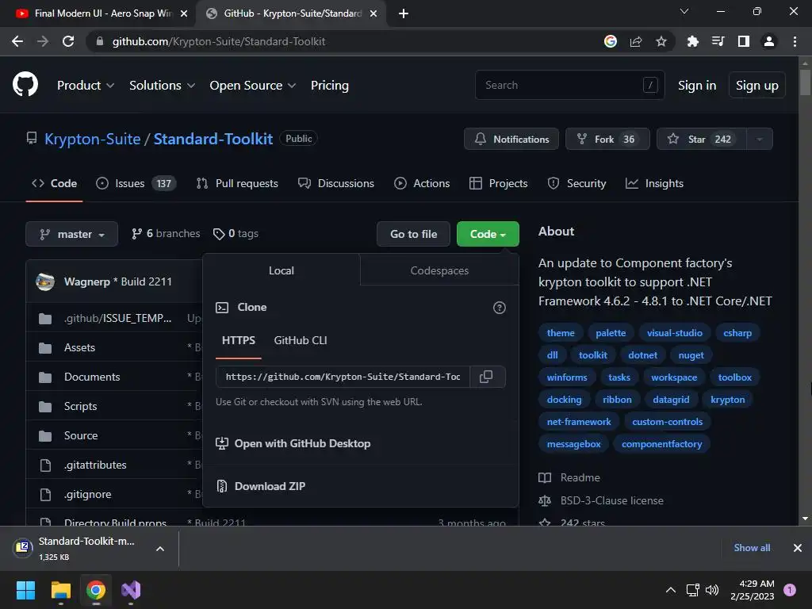Reload the page
Image resolution: width=812 pixels, height=609 pixels.
[x=68, y=41]
